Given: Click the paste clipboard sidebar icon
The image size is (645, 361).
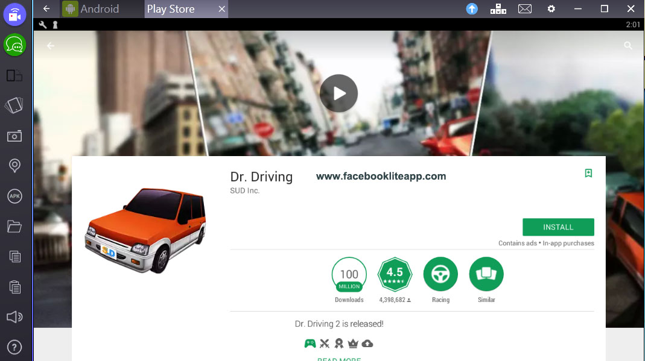Looking at the screenshot, I should point(15,287).
